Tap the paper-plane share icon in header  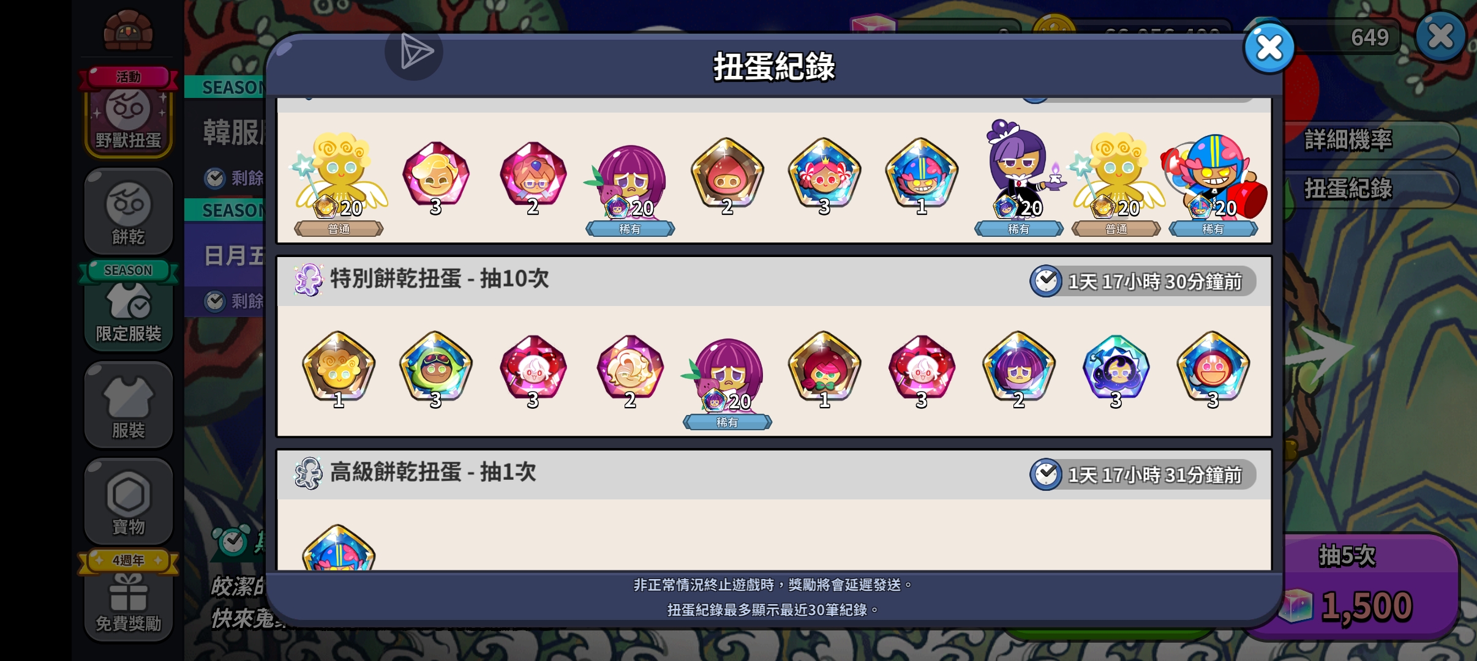415,51
